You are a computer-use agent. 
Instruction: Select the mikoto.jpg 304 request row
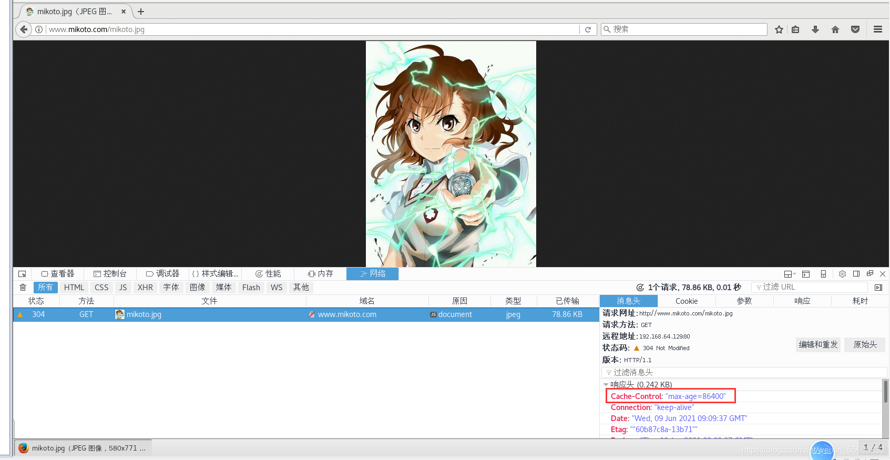tap(306, 314)
